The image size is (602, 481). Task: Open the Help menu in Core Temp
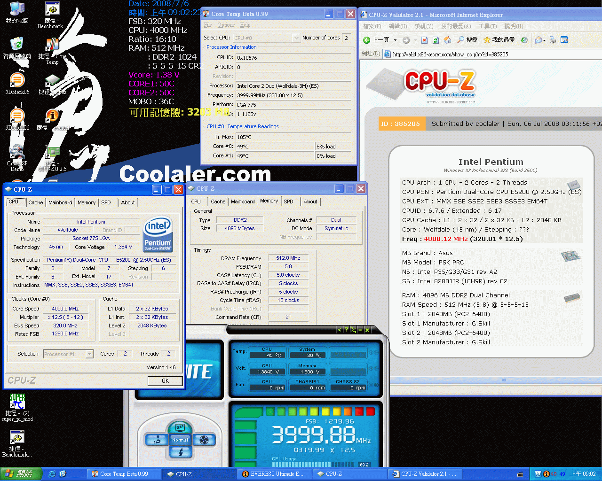coord(245,25)
